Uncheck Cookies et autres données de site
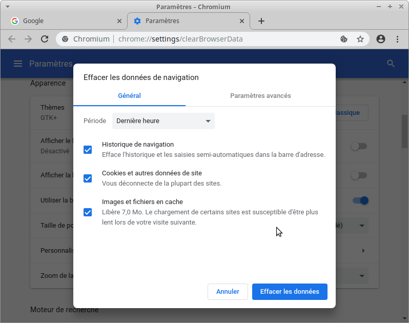 pos(88,178)
